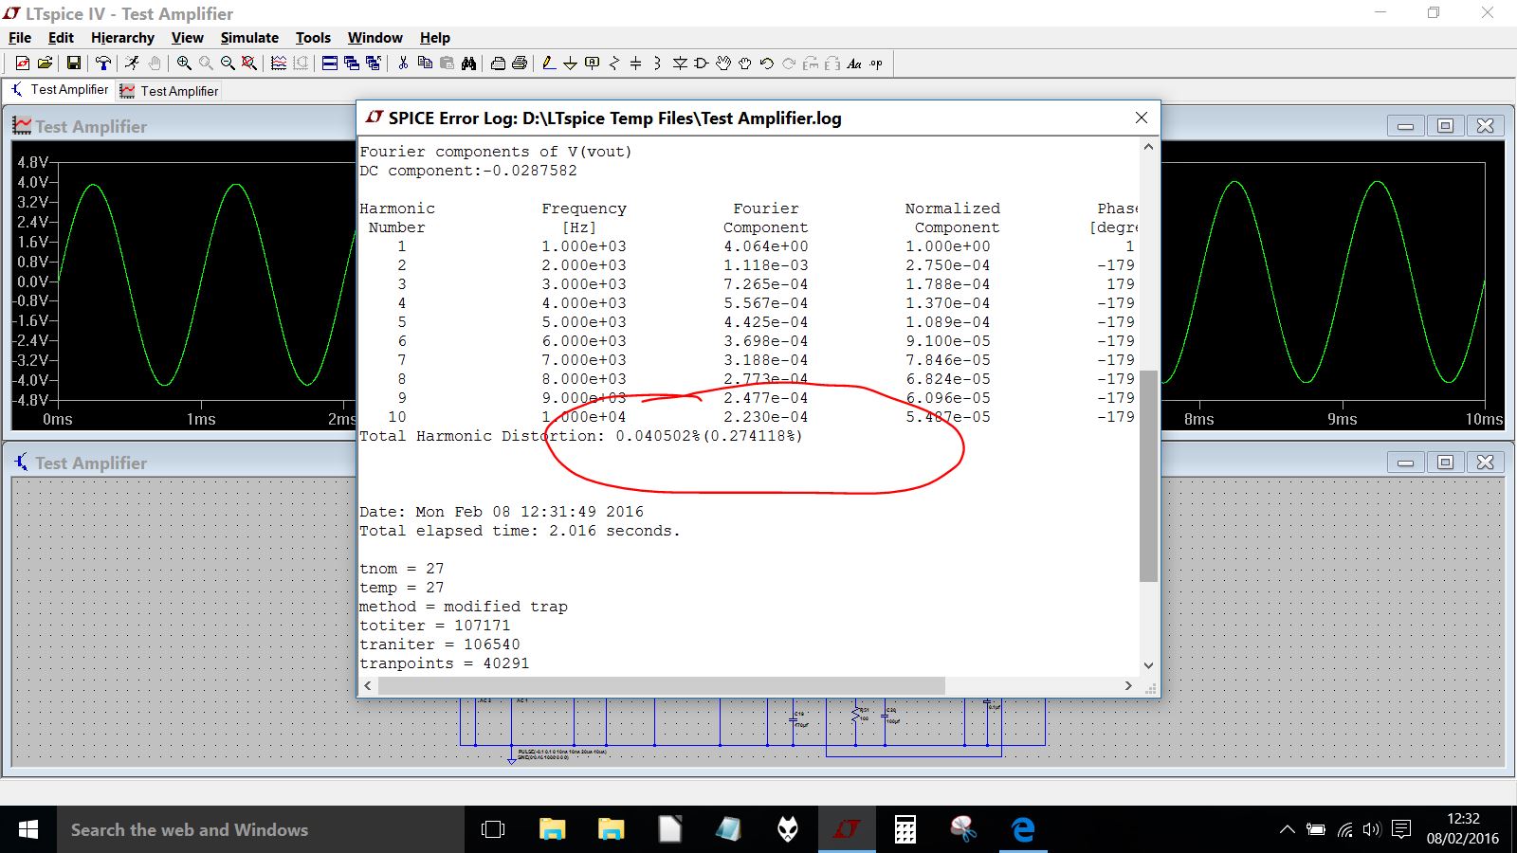
Task: Open the File menu
Action: (20, 38)
